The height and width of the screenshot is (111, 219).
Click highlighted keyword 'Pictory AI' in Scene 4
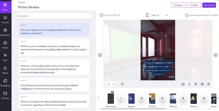point(31,85)
